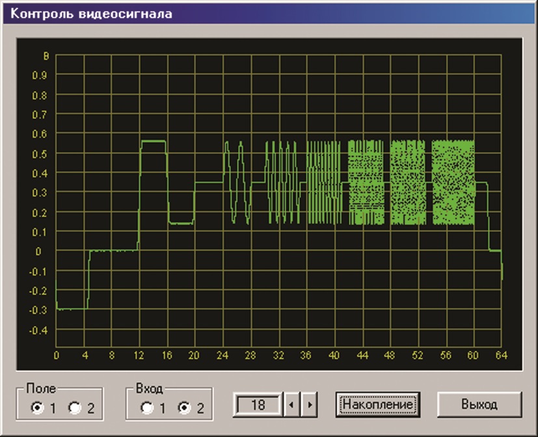Click the first multiburst packet near 26 µs
This screenshot has width=538, height=437.
pyautogui.click(x=237, y=183)
